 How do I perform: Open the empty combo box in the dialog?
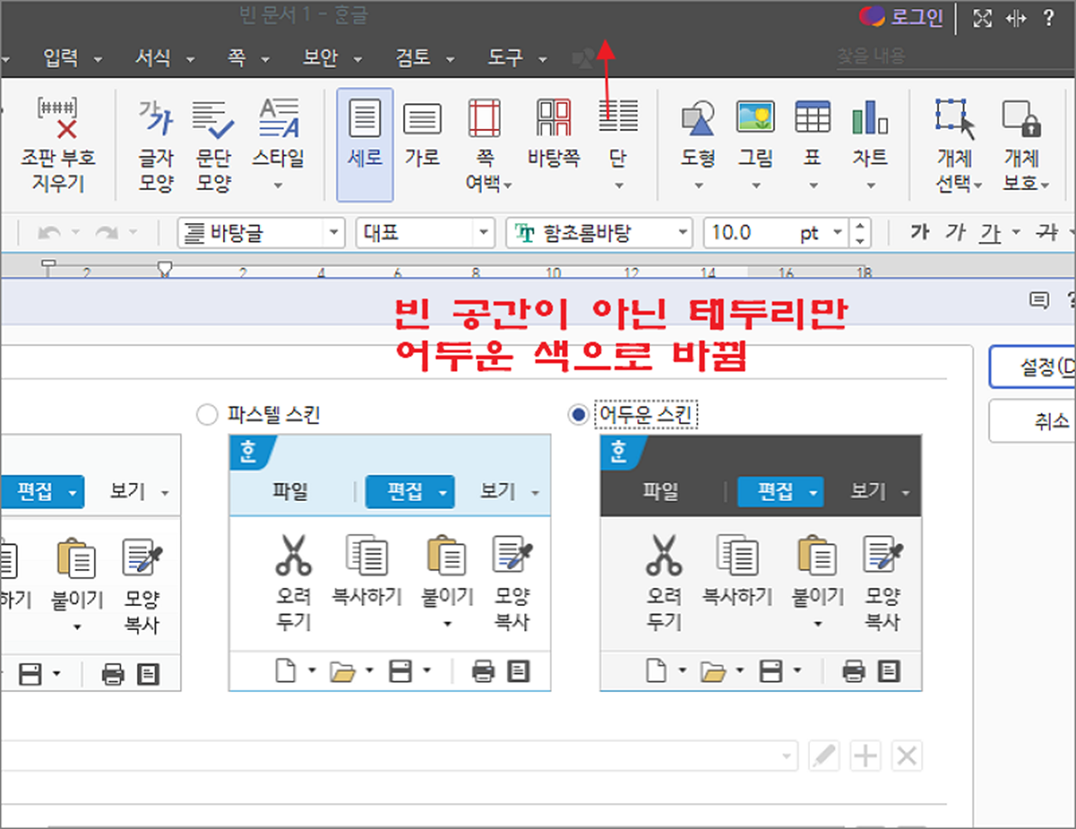[x=400, y=756]
